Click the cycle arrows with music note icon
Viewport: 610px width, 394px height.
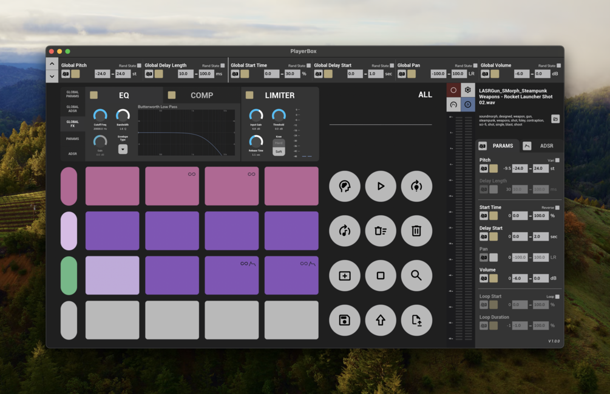click(345, 231)
